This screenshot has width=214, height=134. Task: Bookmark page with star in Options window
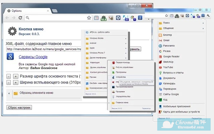(89, 18)
